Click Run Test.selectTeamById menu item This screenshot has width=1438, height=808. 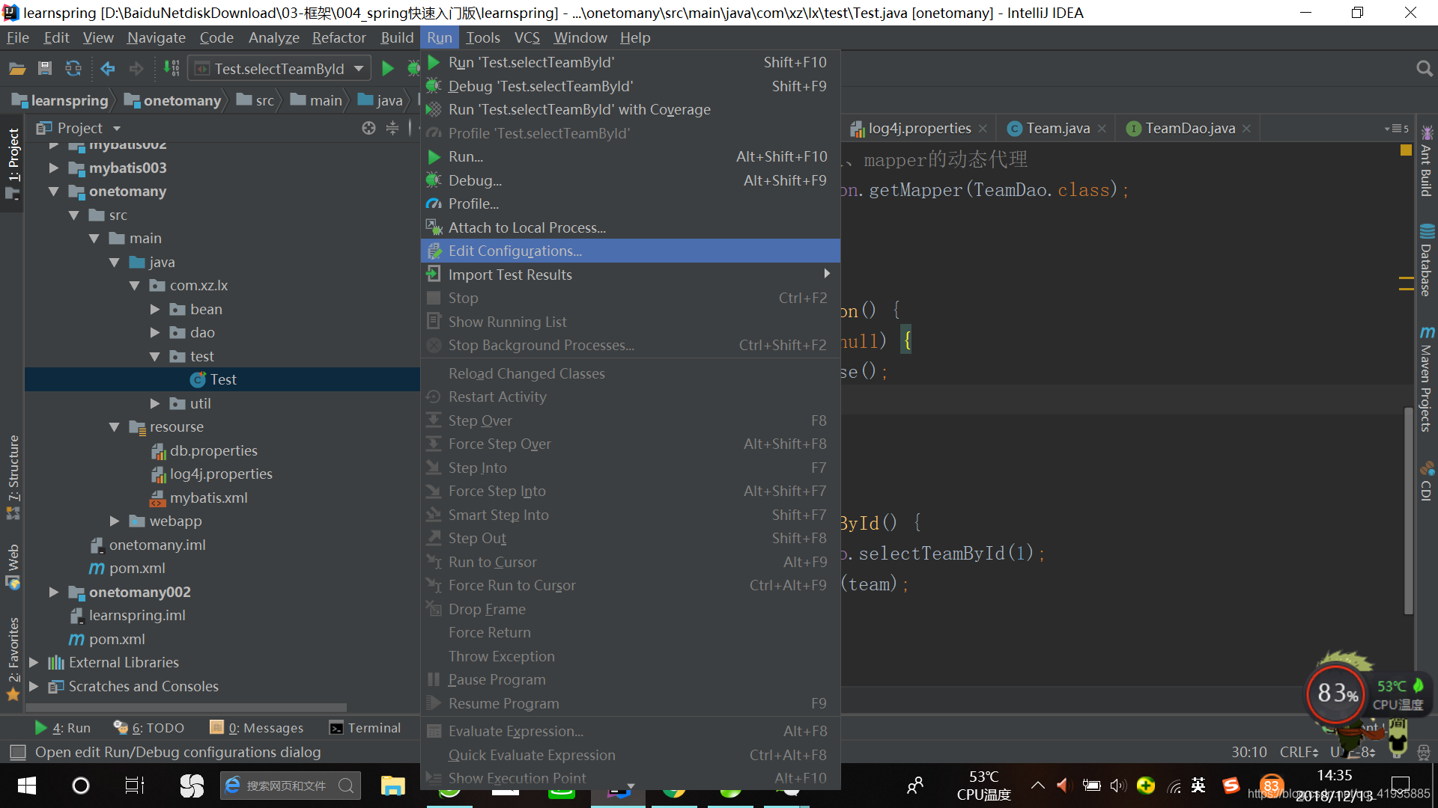coord(531,62)
